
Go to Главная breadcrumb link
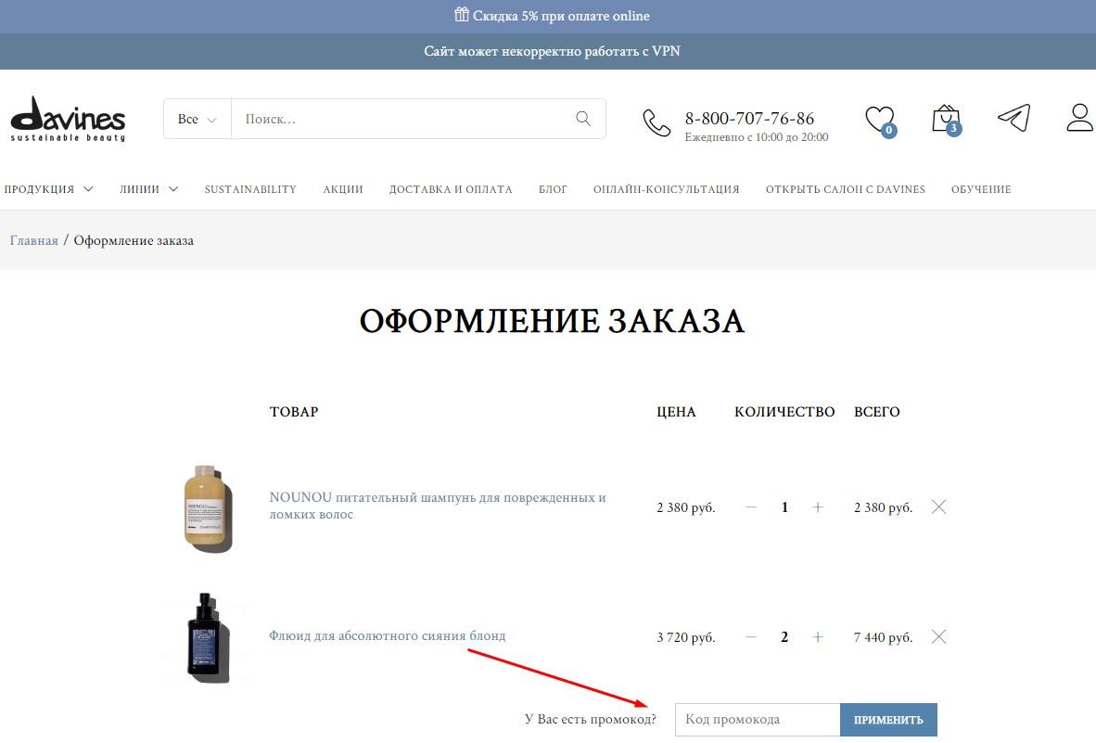pos(33,240)
